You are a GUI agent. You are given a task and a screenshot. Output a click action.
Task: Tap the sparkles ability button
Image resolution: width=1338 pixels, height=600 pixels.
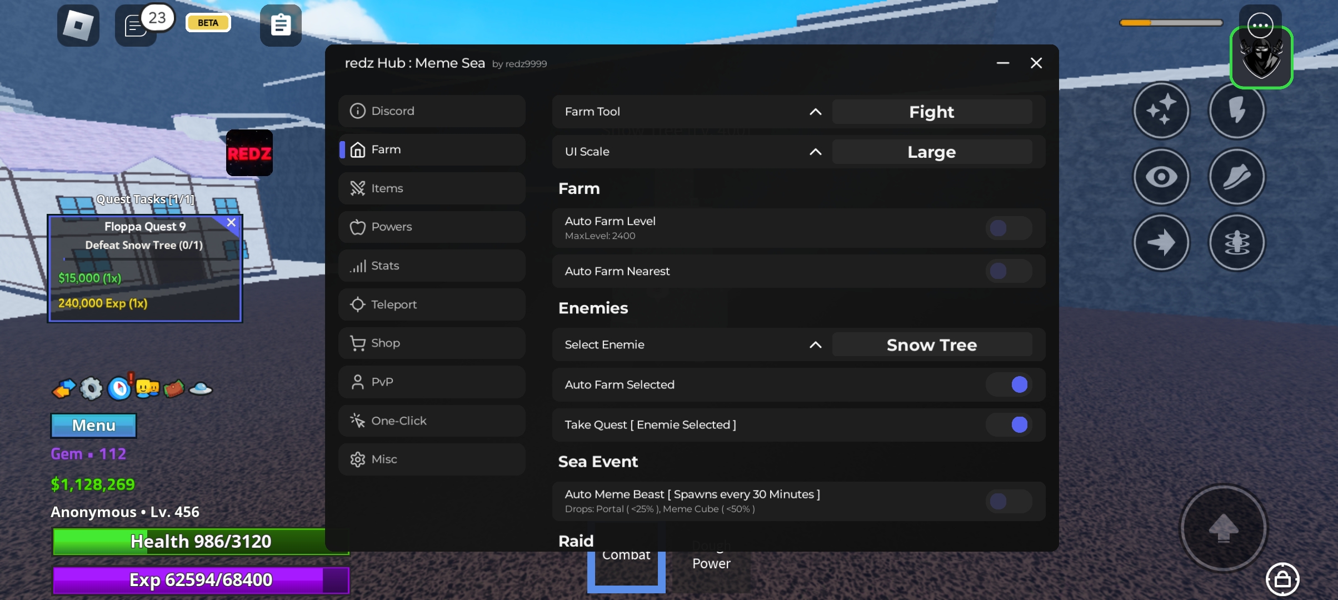(1161, 111)
